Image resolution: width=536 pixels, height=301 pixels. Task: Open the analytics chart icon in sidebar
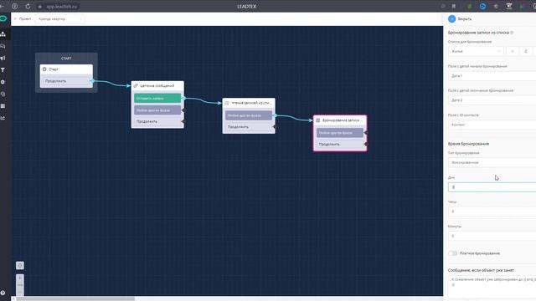[3, 118]
